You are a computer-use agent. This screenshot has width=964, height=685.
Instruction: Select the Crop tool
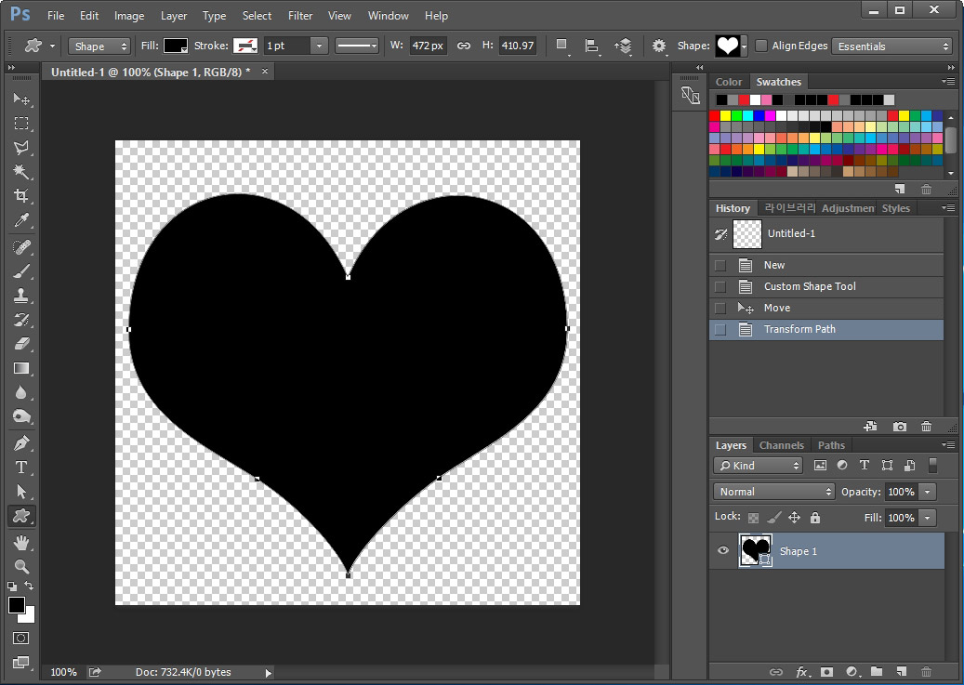click(21, 196)
